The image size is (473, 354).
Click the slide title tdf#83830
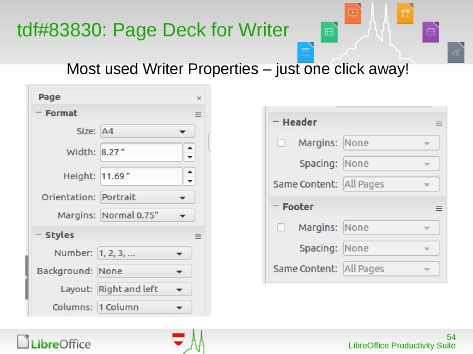coord(152,30)
